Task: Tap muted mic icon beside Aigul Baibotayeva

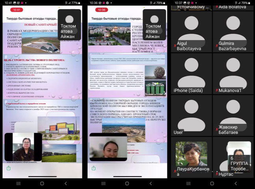Action: [x=175, y=46]
